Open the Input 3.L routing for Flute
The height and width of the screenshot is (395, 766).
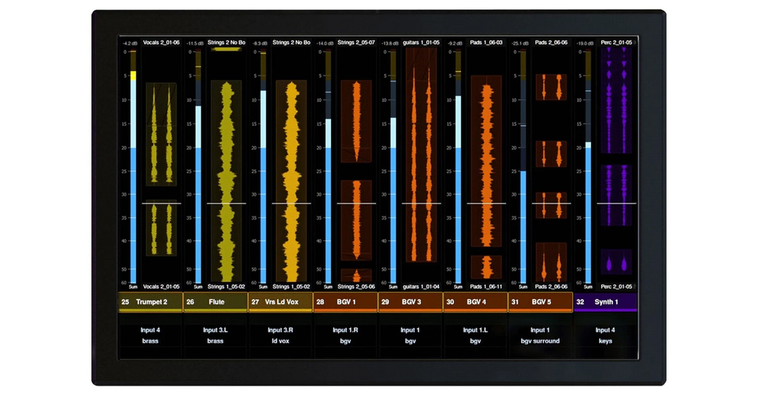coord(215,335)
